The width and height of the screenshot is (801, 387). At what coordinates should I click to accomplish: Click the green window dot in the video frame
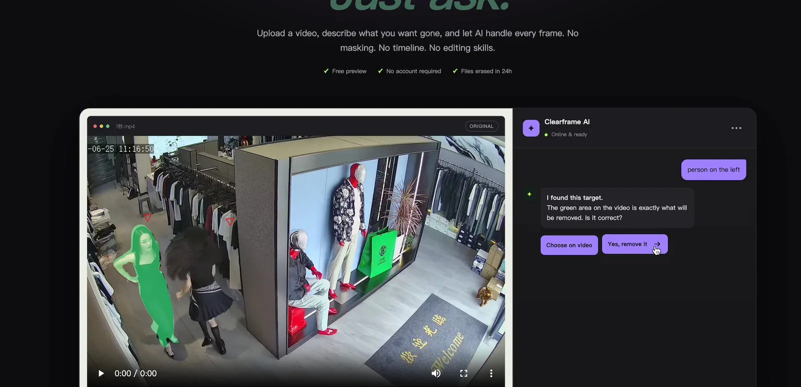pyautogui.click(x=108, y=126)
